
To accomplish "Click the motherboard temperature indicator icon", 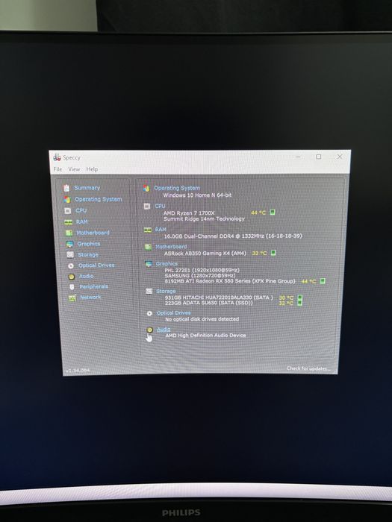I will [x=273, y=253].
